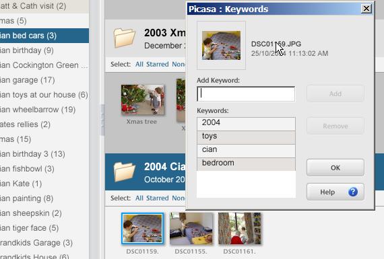Select the 'cian' keyword

(246, 151)
